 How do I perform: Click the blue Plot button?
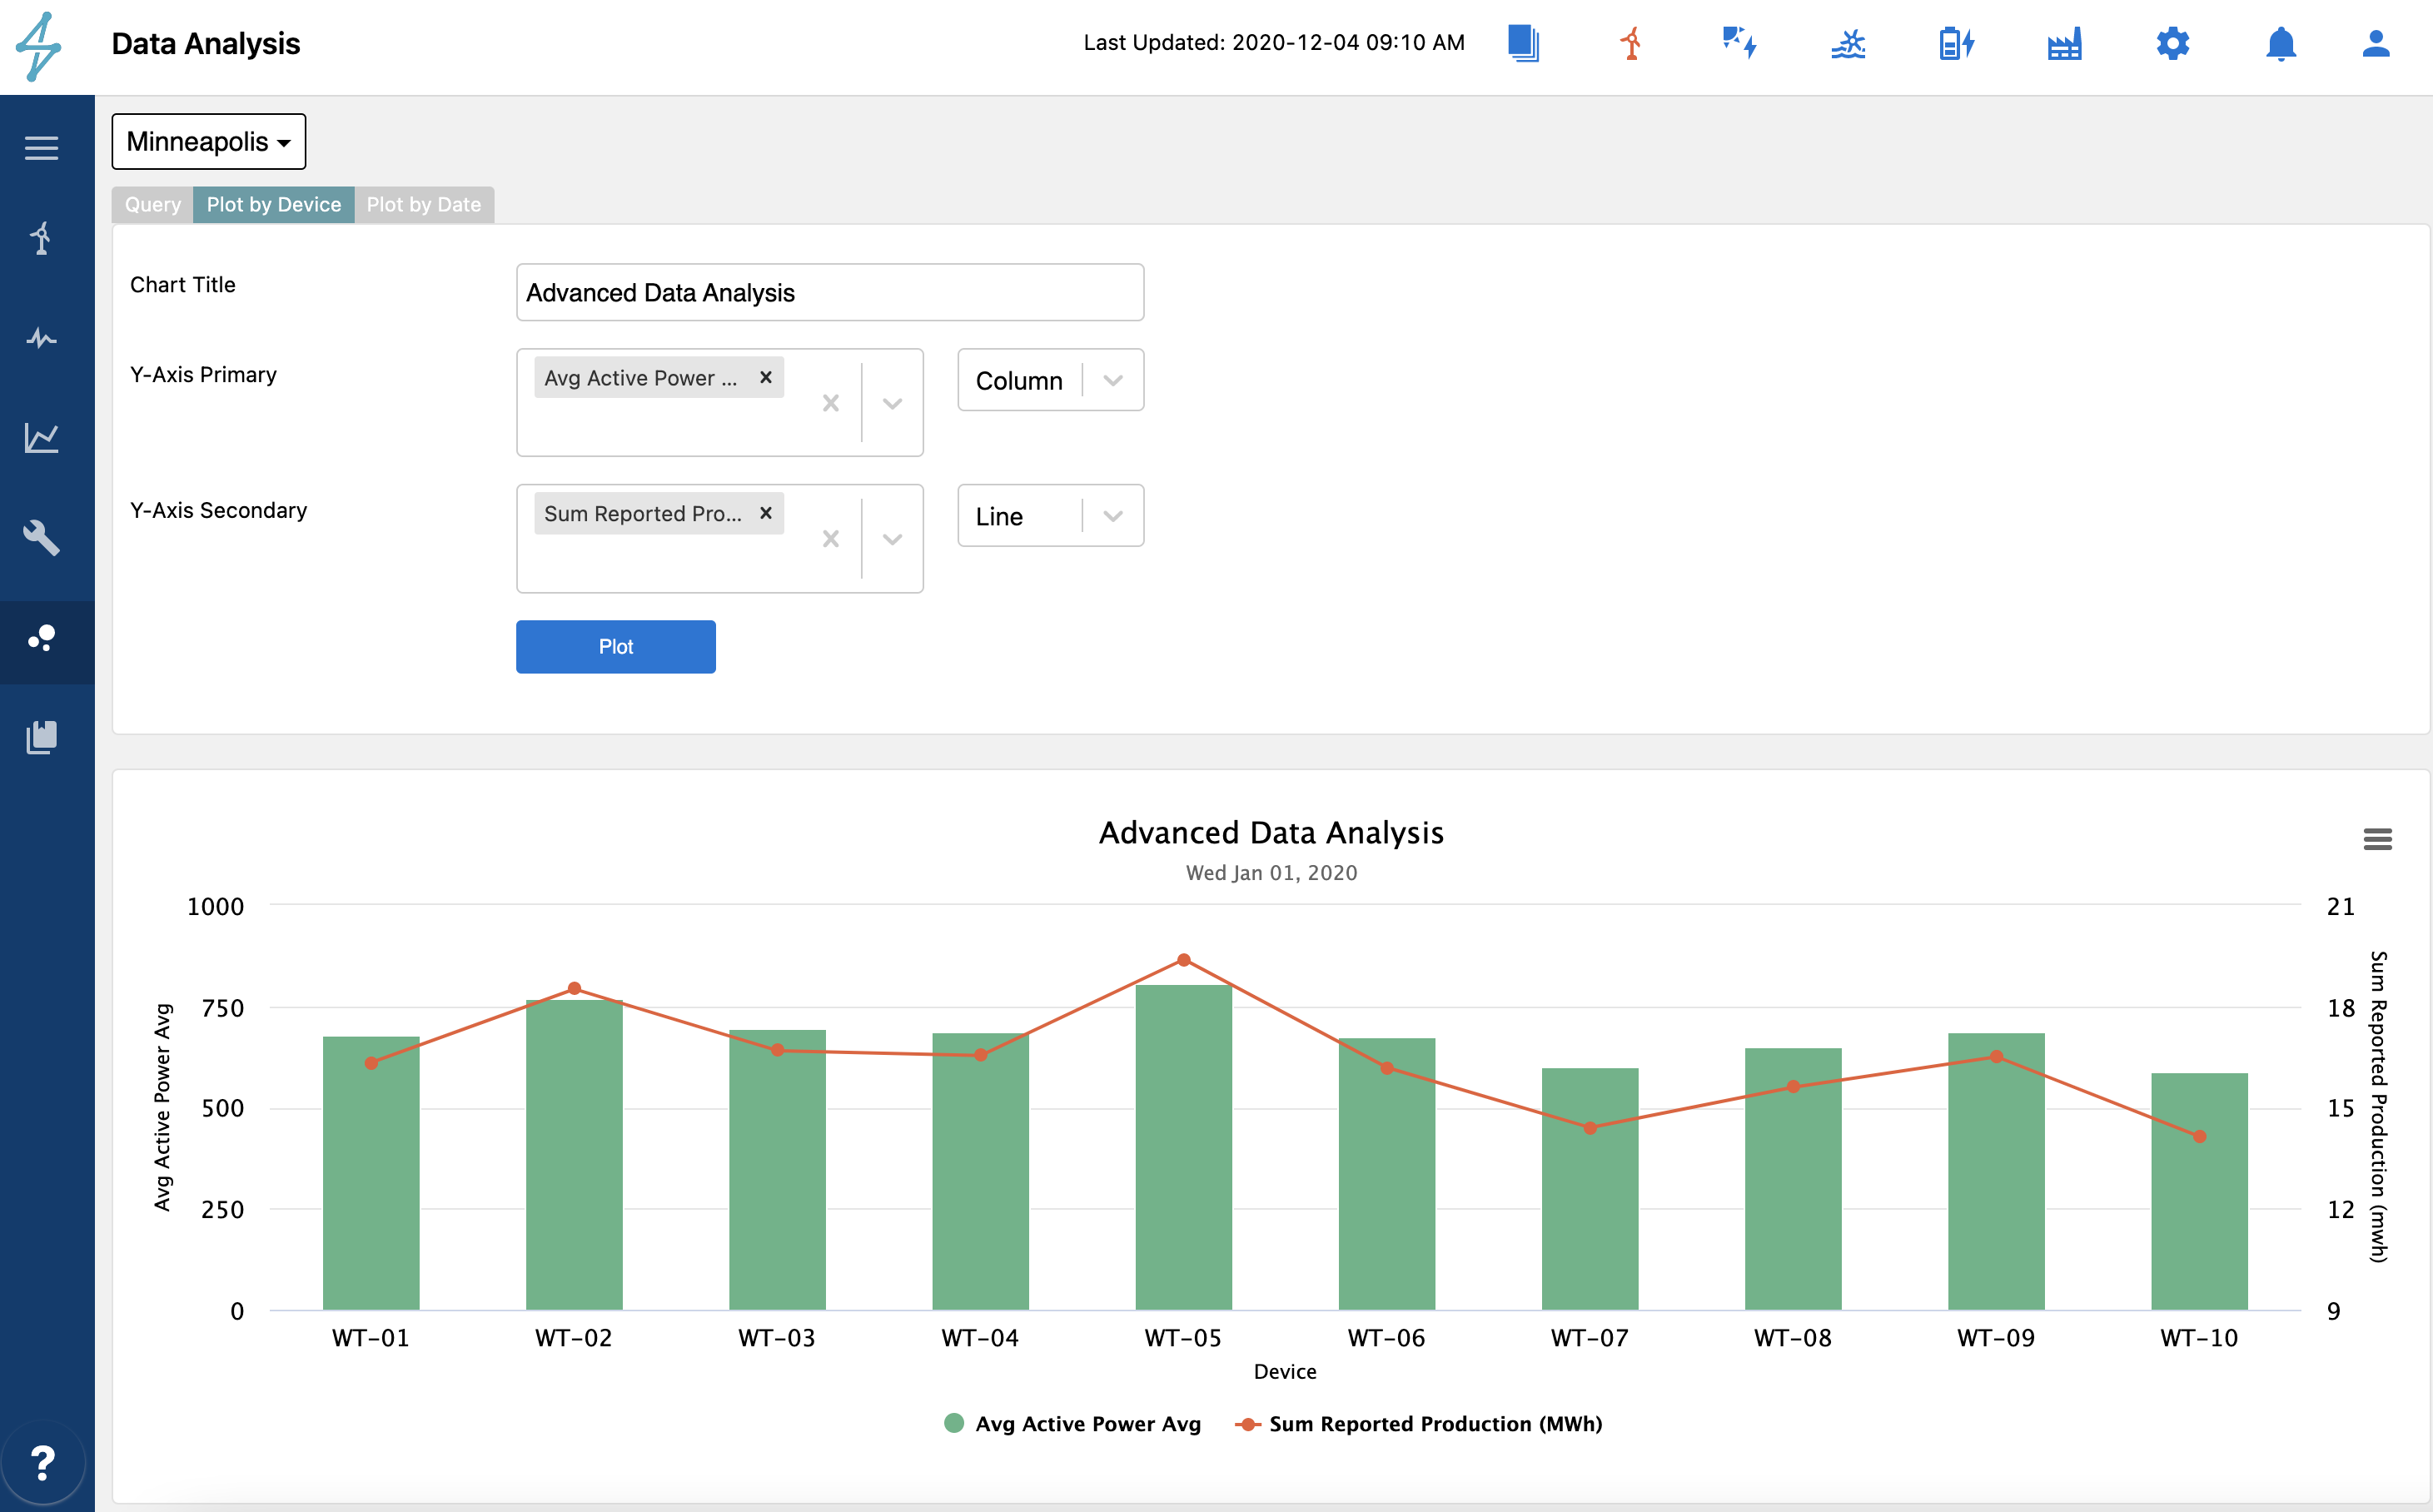615,647
